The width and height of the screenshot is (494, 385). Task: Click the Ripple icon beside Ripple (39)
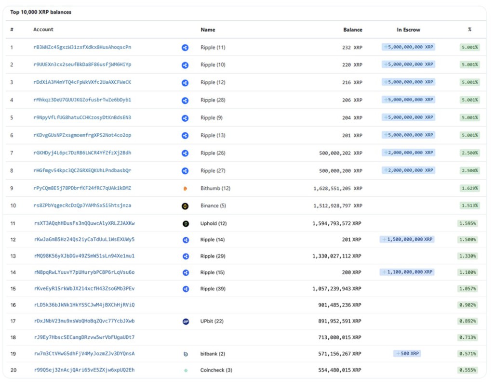pyautogui.click(x=186, y=289)
